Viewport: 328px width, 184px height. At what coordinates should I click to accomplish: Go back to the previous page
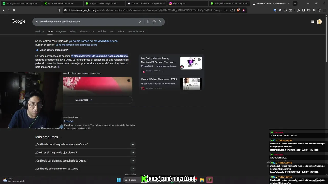[4, 10]
